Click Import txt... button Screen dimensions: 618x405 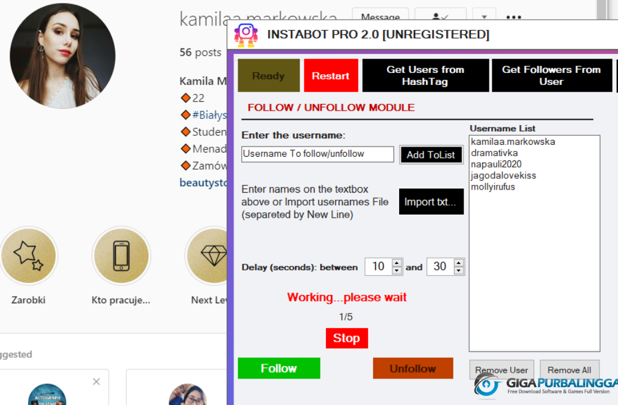pyautogui.click(x=431, y=202)
